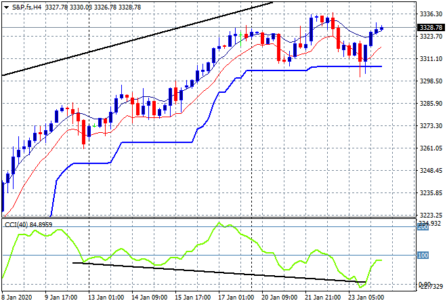
Task: Select the current price label 3328.78
Action: (x=431, y=27)
